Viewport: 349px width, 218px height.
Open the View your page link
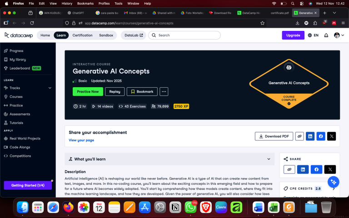point(81,140)
